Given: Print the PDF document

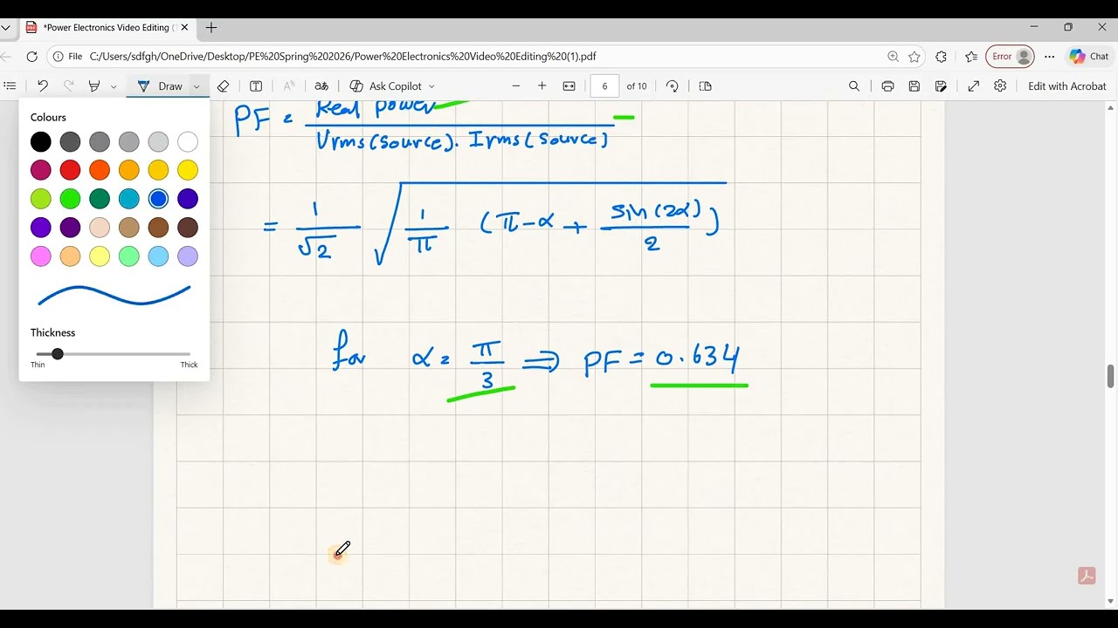Looking at the screenshot, I should [x=887, y=86].
